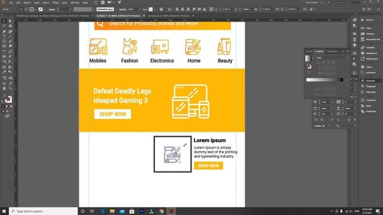This screenshot has height=215, width=383.
Task: Open the Type menu
Action: click(37, 2)
